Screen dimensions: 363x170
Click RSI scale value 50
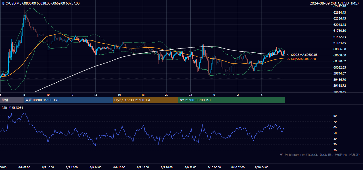(335, 133)
